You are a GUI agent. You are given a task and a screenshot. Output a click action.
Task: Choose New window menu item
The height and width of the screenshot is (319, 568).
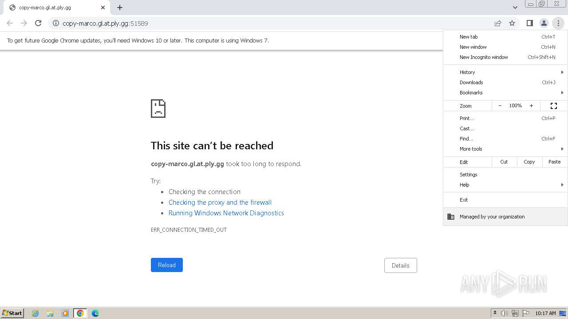(x=505, y=47)
